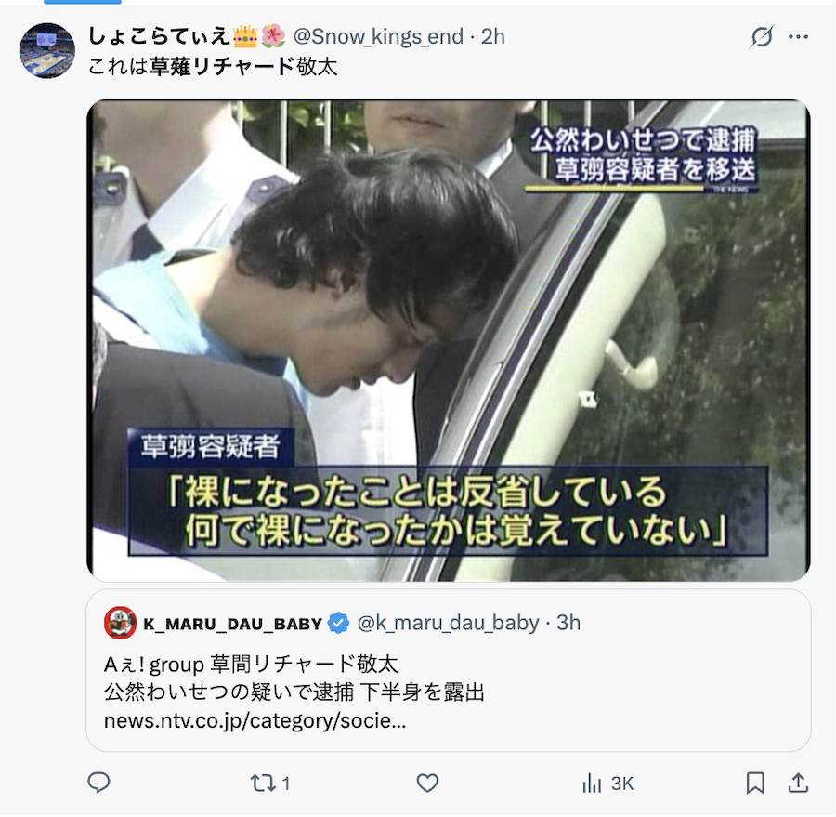Share the tweet using the upload arrow icon

pos(798,783)
